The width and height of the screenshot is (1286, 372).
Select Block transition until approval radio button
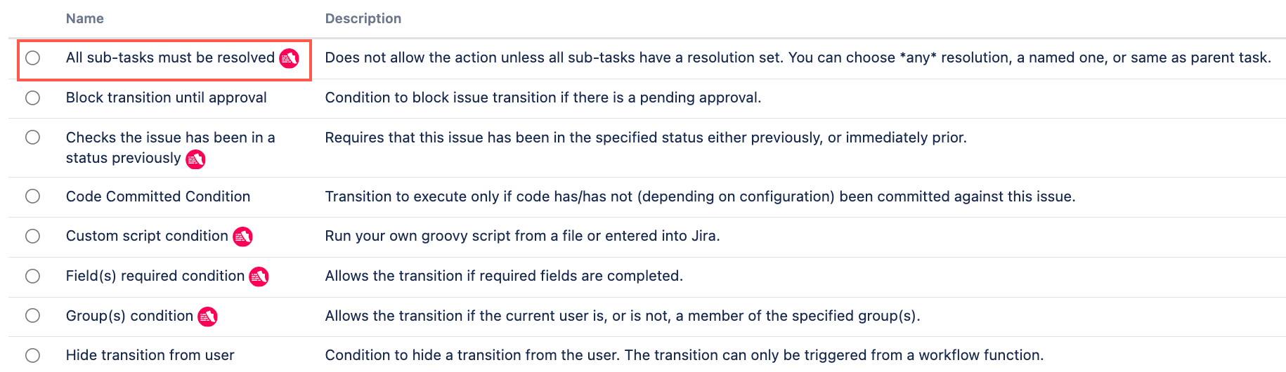click(33, 98)
